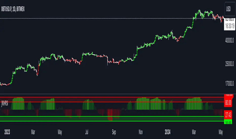Click the 2024 time axis label
236x139 pixels.
[x=168, y=132]
